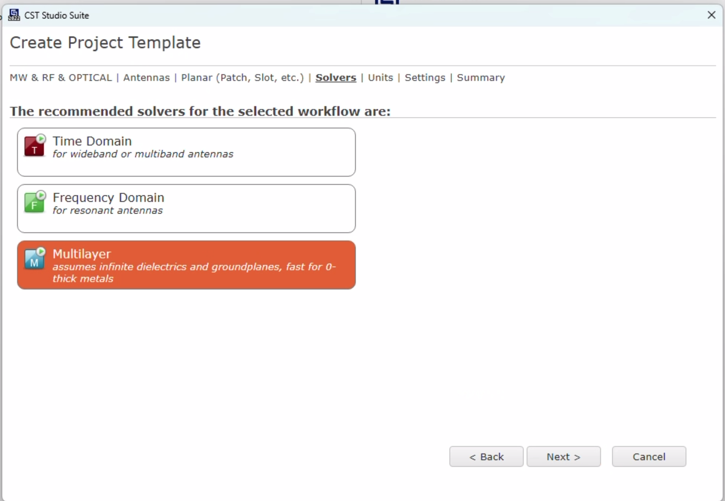Click the green Frequency Domain solver icon
This screenshot has height=501, width=725.
coord(35,202)
